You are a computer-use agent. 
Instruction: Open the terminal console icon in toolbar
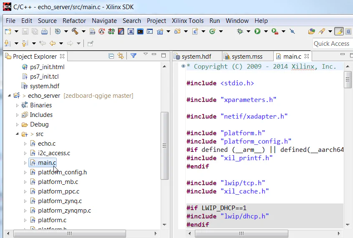(x=140, y=31)
